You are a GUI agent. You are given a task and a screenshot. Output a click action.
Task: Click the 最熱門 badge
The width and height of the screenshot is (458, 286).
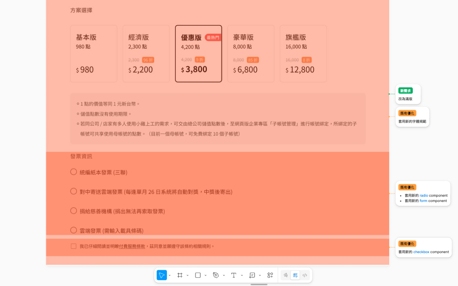(213, 38)
